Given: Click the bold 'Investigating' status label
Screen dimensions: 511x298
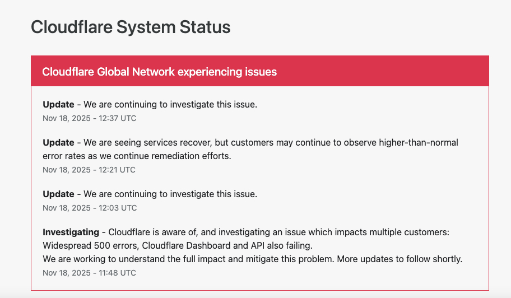Looking at the screenshot, I should [71, 232].
